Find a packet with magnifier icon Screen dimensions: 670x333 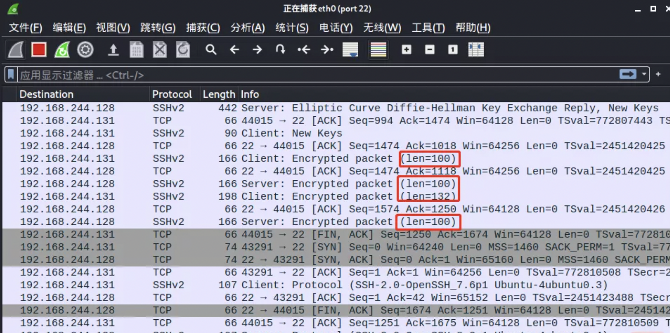(x=210, y=50)
